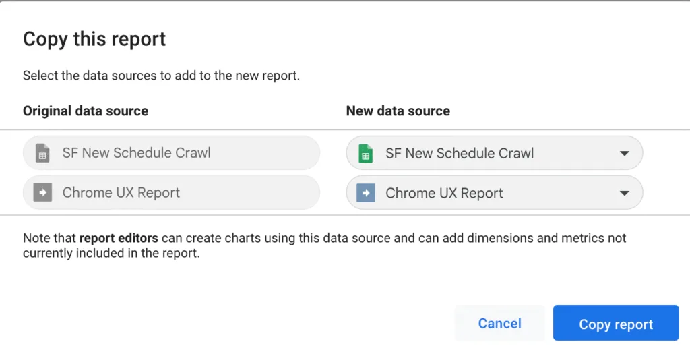Click the "Select the data sources" instruction text

pos(161,76)
